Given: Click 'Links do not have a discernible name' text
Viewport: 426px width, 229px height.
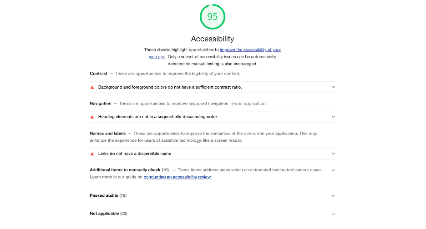Looking at the screenshot, I should (135, 154).
